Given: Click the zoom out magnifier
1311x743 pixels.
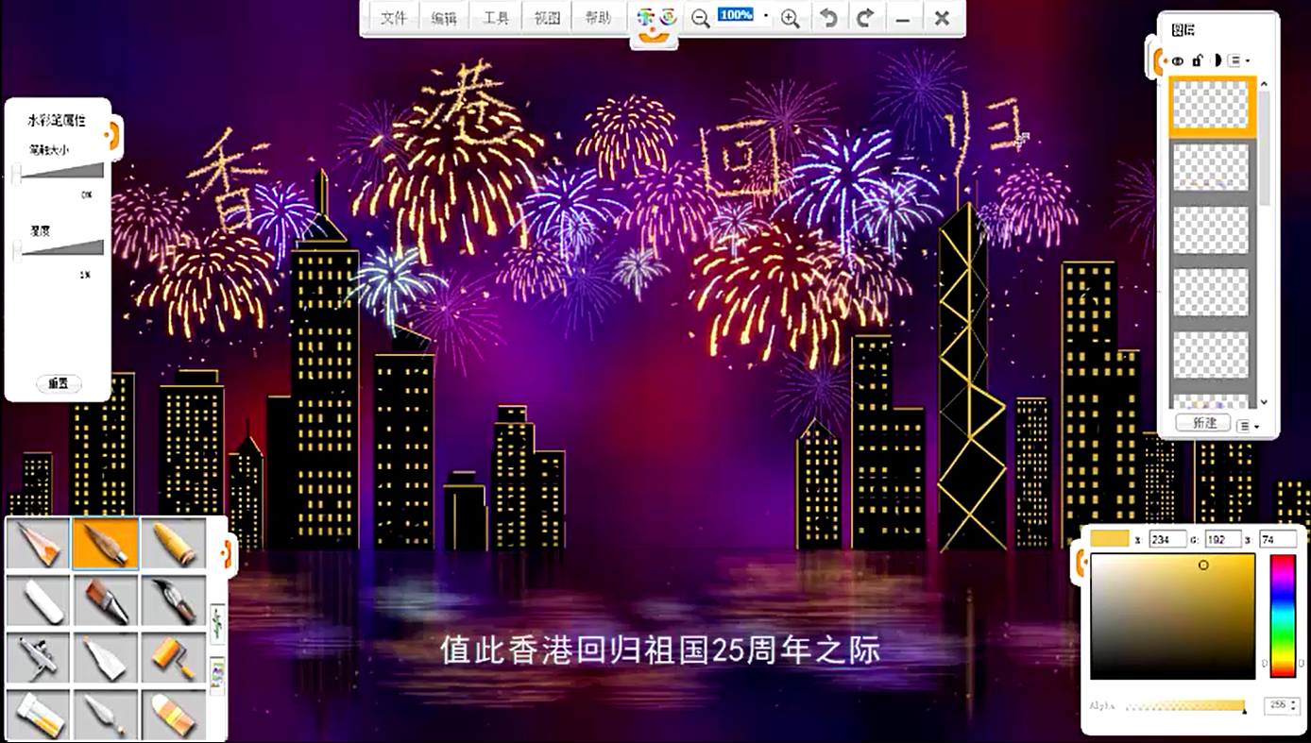Looking at the screenshot, I should (x=700, y=19).
